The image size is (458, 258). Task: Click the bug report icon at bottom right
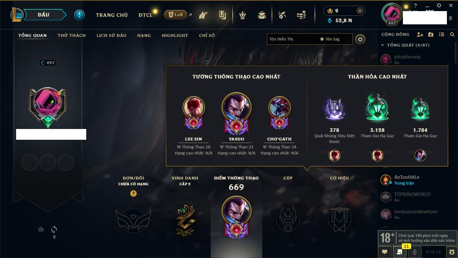click(452, 252)
